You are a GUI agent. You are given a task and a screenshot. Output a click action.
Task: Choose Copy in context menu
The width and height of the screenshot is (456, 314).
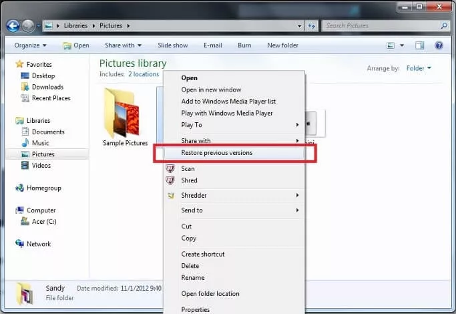(x=234, y=238)
